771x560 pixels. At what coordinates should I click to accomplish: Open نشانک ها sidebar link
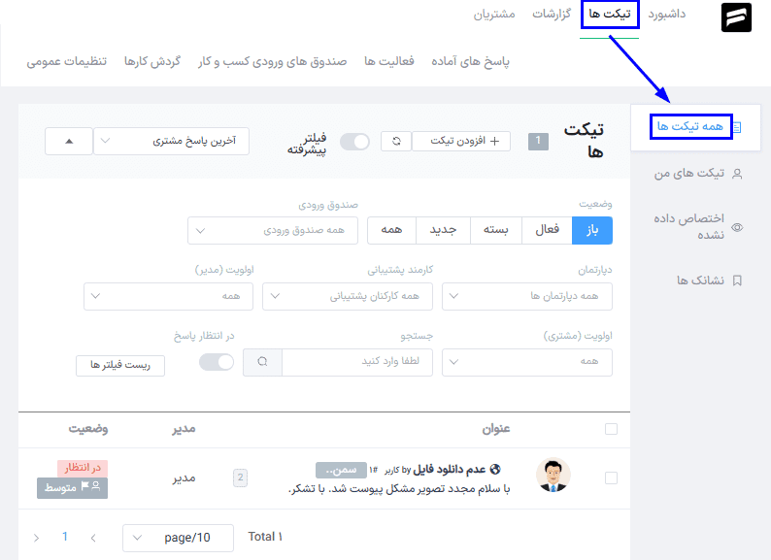(x=700, y=280)
